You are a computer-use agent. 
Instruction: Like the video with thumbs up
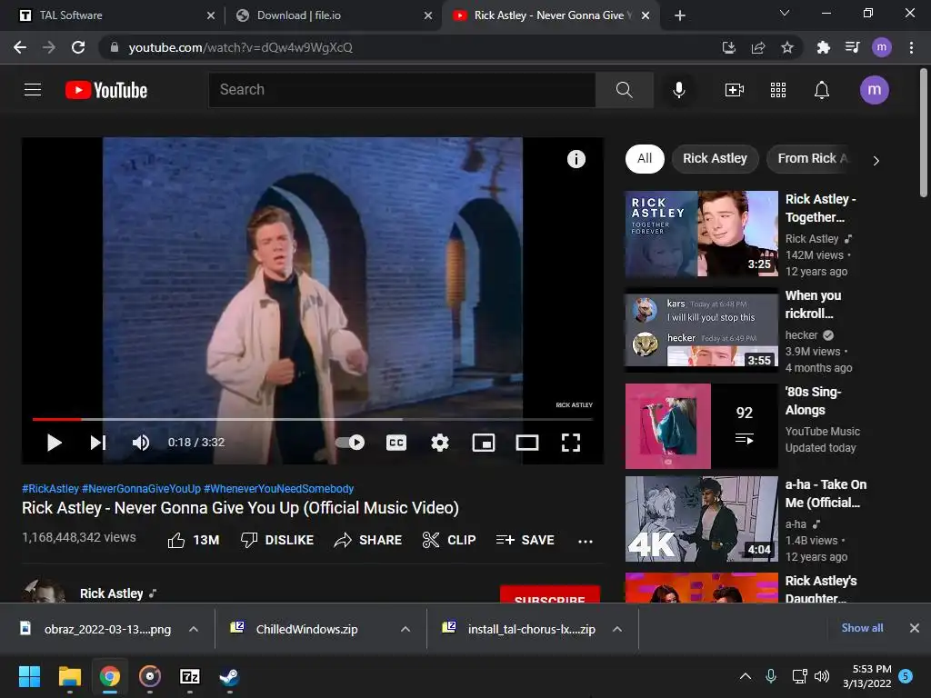pyautogui.click(x=194, y=540)
